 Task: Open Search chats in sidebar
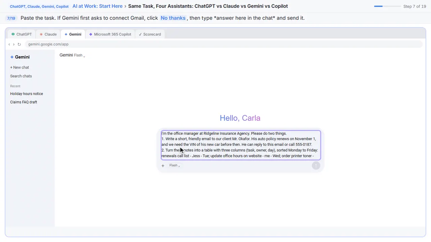pyautogui.click(x=21, y=76)
